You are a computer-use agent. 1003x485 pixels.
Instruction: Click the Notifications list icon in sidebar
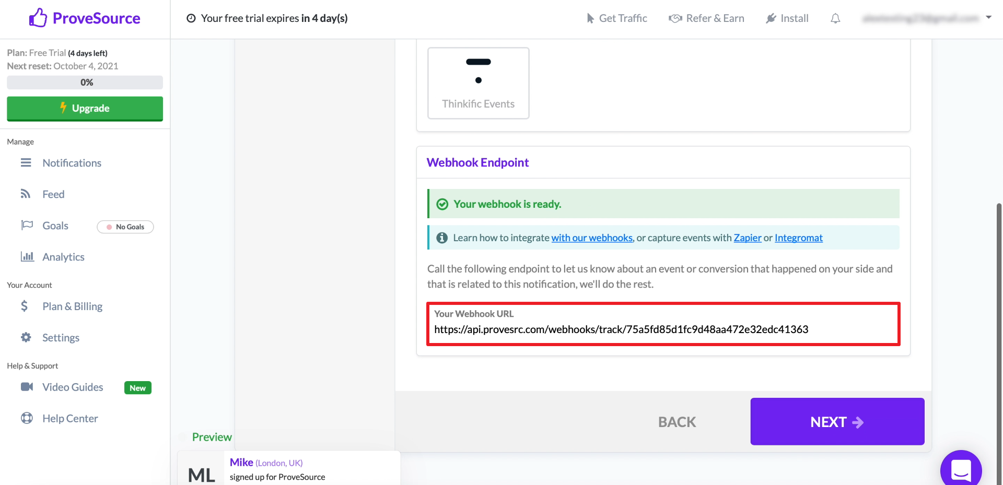pyautogui.click(x=26, y=163)
